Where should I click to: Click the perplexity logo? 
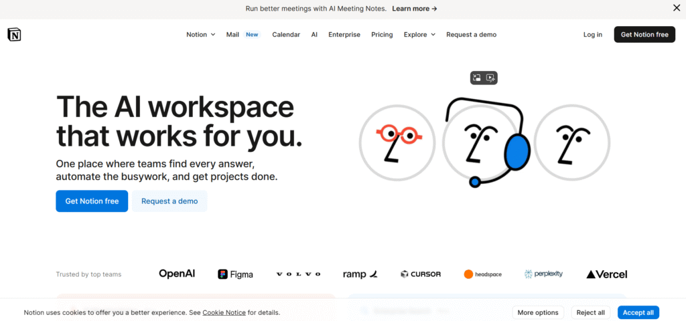click(x=543, y=274)
